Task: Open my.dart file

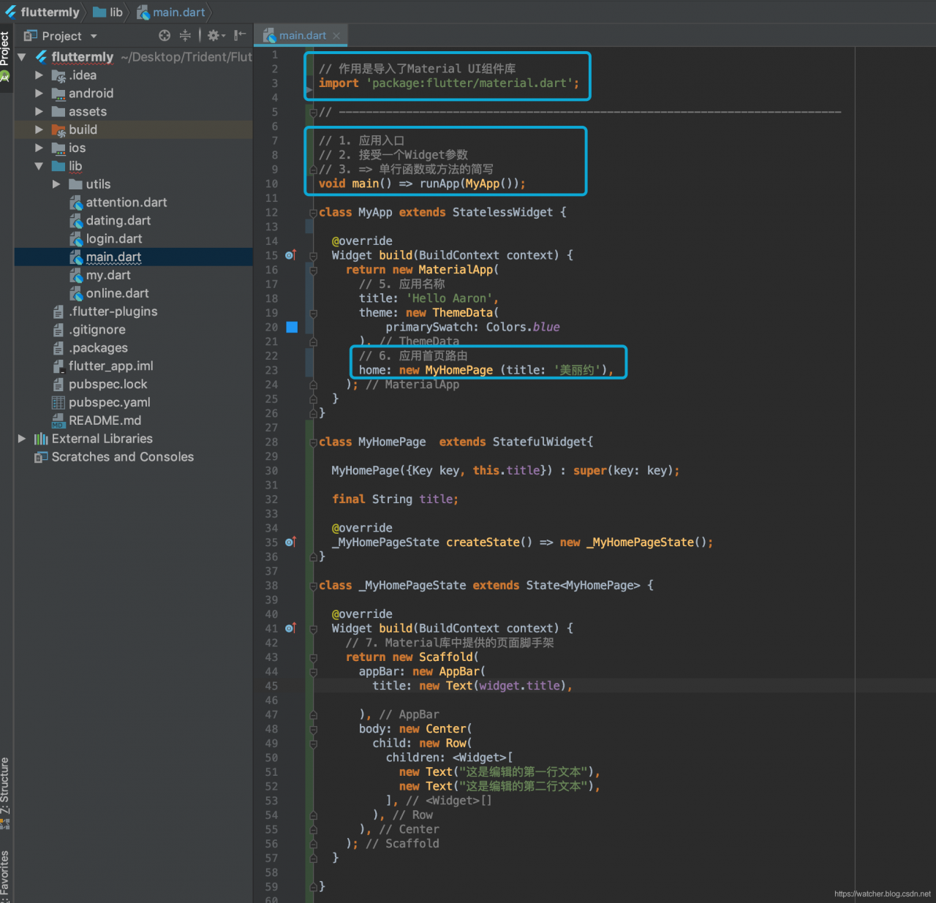Action: coord(108,275)
